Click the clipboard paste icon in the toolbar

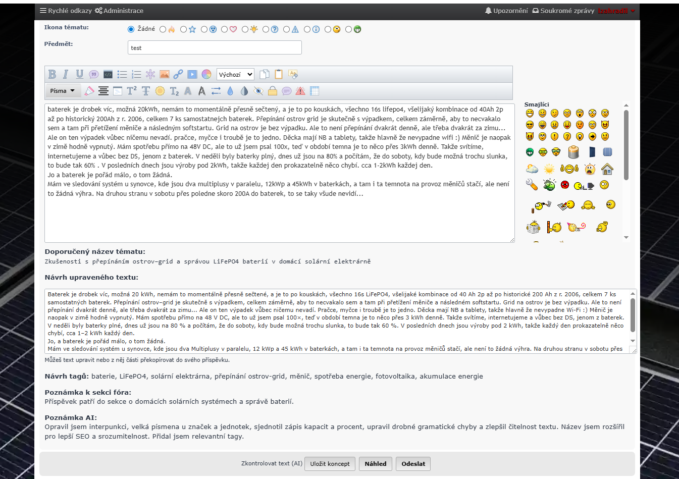point(279,74)
